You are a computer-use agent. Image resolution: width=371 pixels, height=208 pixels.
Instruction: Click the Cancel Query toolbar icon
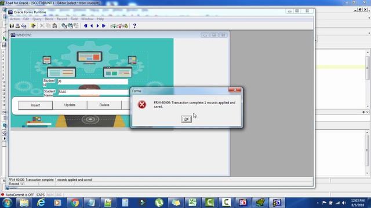pyautogui.click(x=76, y=25)
